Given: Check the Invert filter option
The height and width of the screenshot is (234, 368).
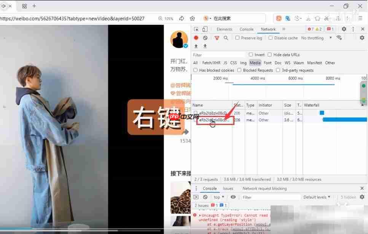Looking at the screenshot, I should pos(251,54).
